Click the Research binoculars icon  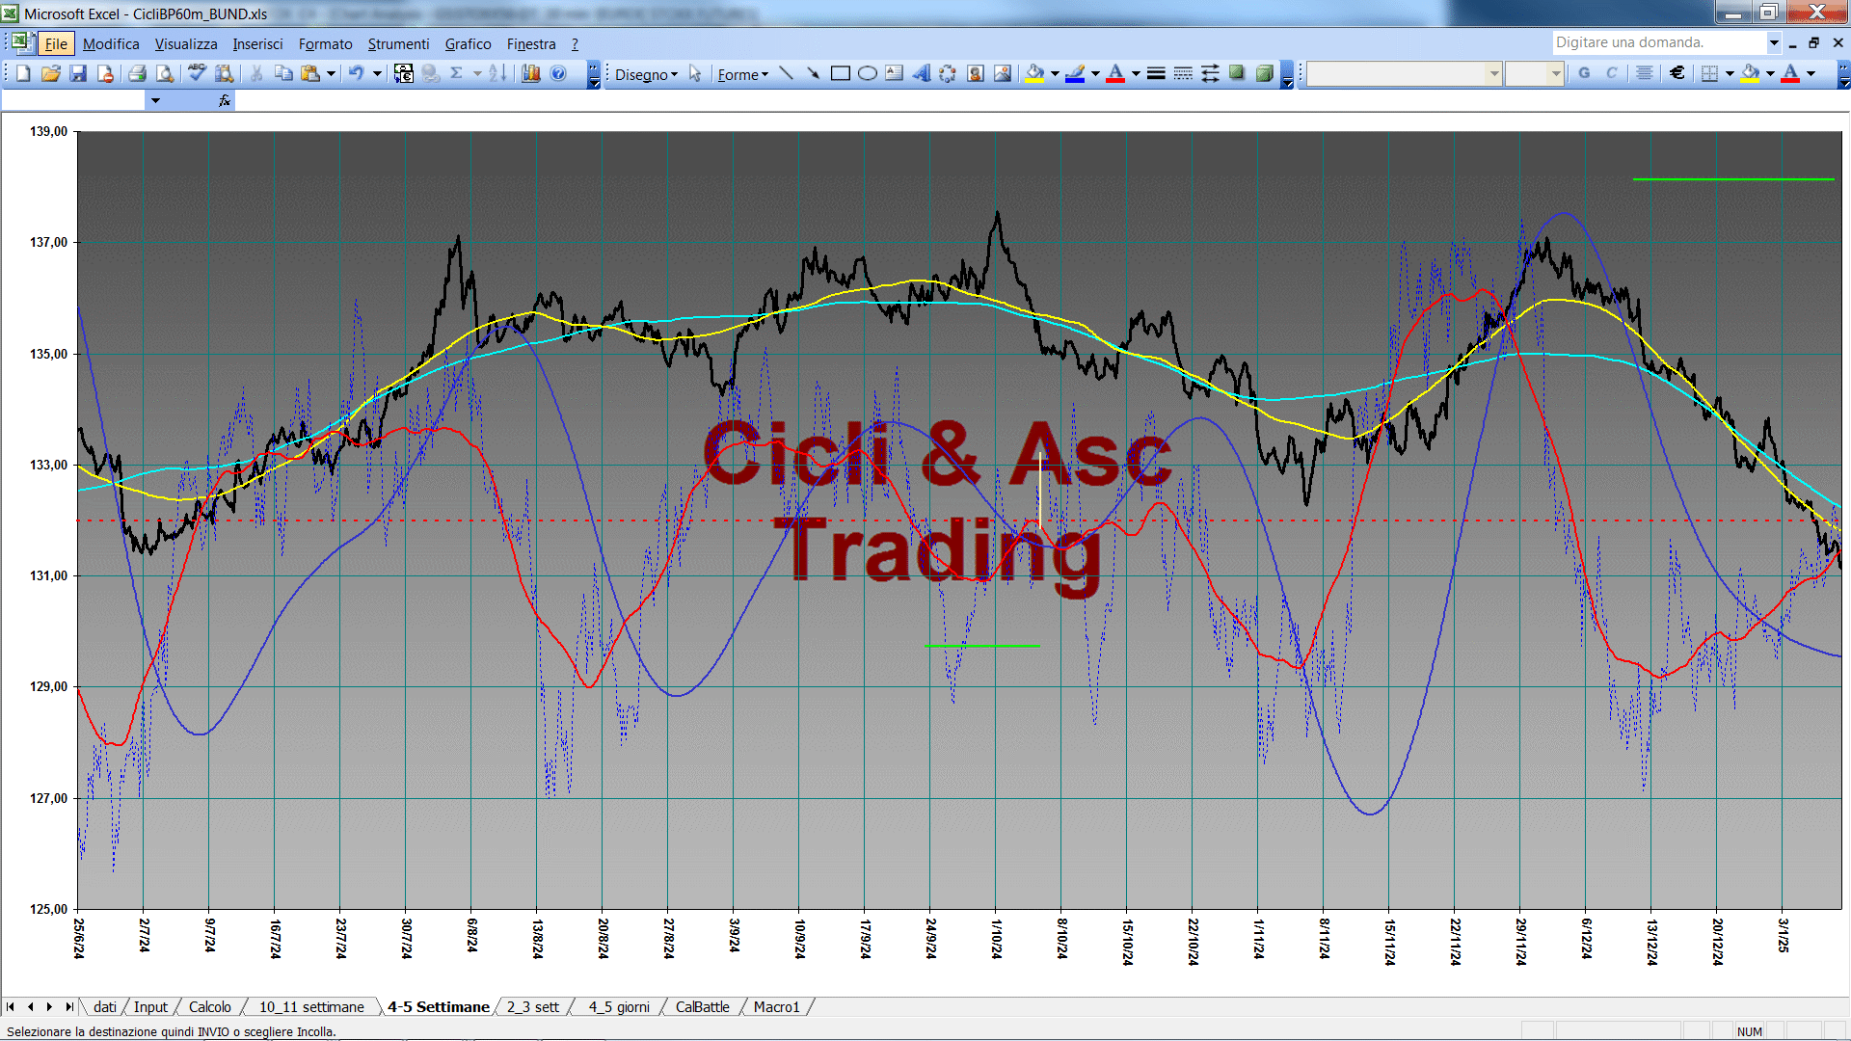coord(225,73)
